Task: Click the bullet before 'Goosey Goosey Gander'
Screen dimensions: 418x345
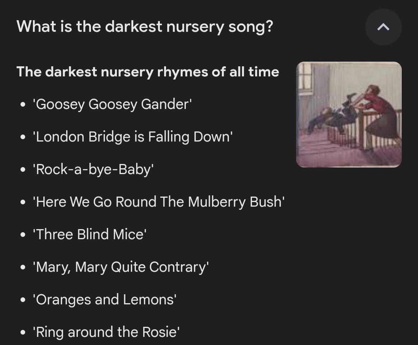Action: coord(24,105)
